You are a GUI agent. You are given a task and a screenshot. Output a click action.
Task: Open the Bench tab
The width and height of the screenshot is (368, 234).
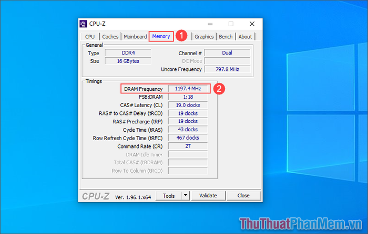226,37
